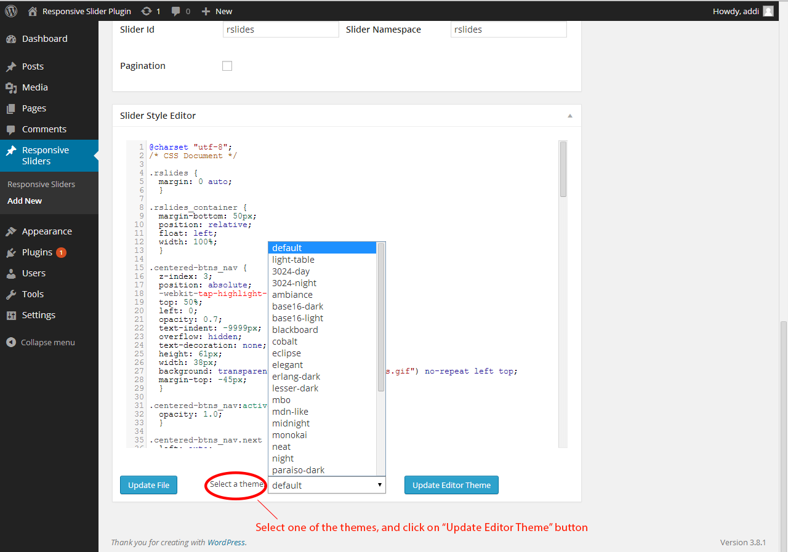The image size is (788, 552).
Task: Select paraiso-dark theme option
Action: (322, 470)
